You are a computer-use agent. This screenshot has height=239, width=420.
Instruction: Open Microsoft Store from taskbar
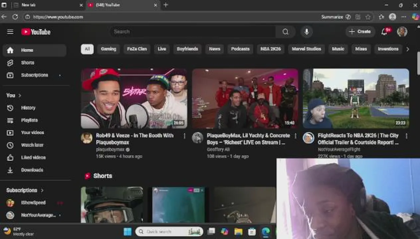(252, 232)
